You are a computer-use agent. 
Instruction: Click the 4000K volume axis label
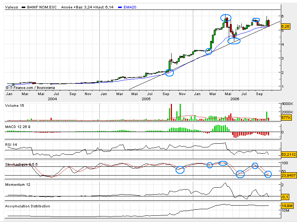(287, 104)
